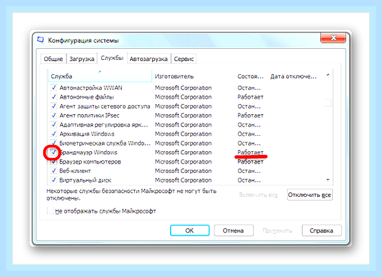The width and height of the screenshot is (382, 277).
Task: Click the greyed-out Включить все button
Action: click(258, 195)
